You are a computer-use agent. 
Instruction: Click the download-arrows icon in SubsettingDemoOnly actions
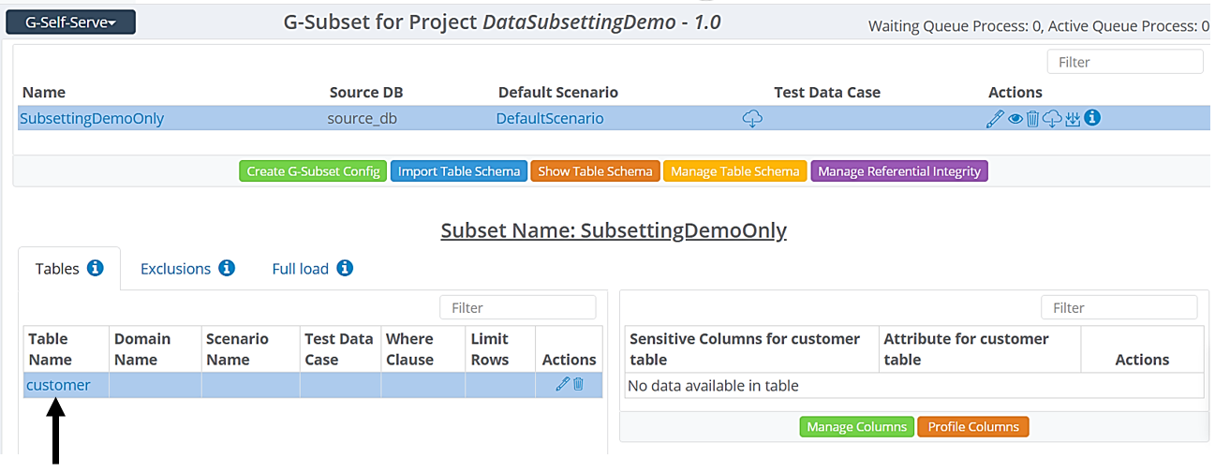1073,119
